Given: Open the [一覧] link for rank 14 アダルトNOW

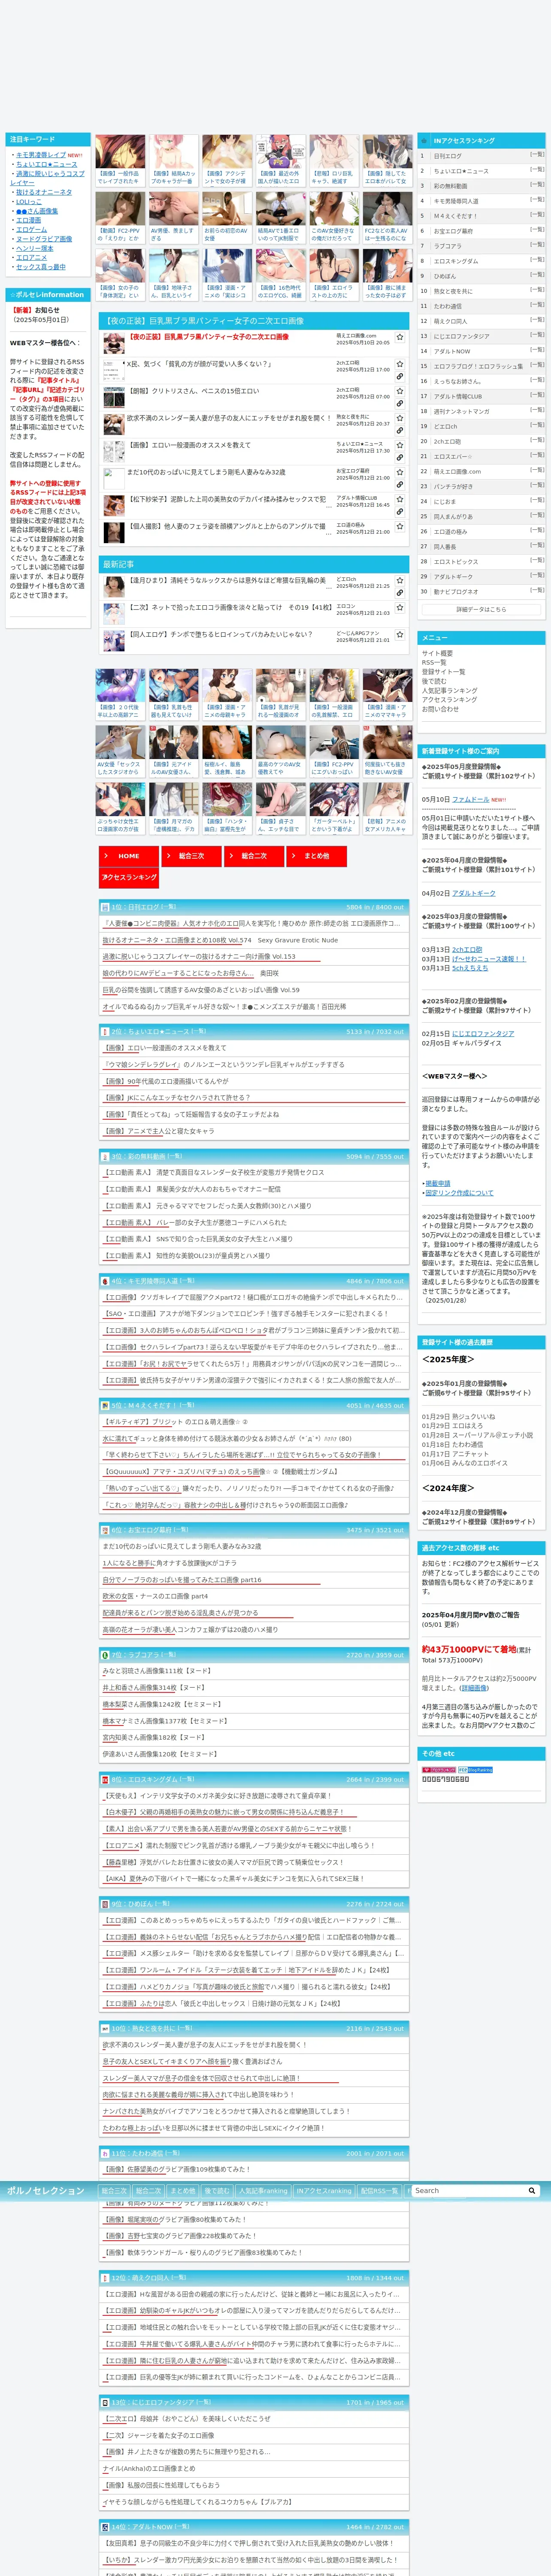Looking at the screenshot, I should [x=536, y=350].
